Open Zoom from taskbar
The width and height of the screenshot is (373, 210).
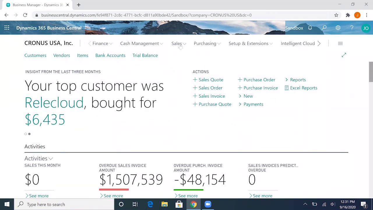point(208,204)
